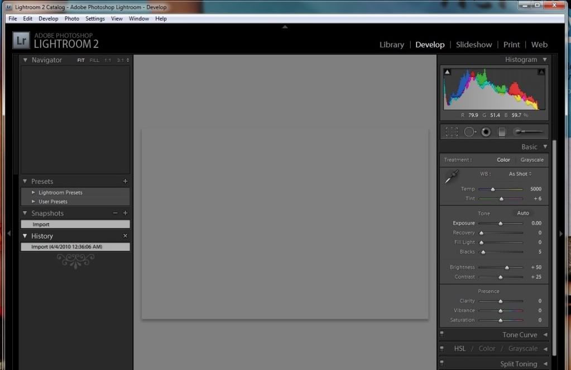Screen dimensions: 571x370
Task: Open the WB As Shot dropdown
Action: tap(520, 174)
